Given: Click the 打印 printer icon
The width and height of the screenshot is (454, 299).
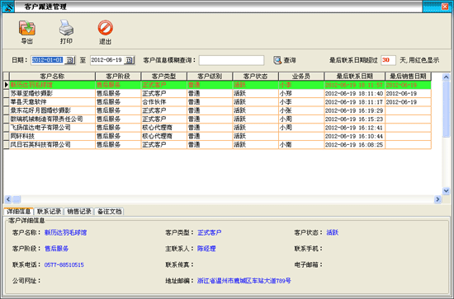Looking at the screenshot, I should pos(66,28).
